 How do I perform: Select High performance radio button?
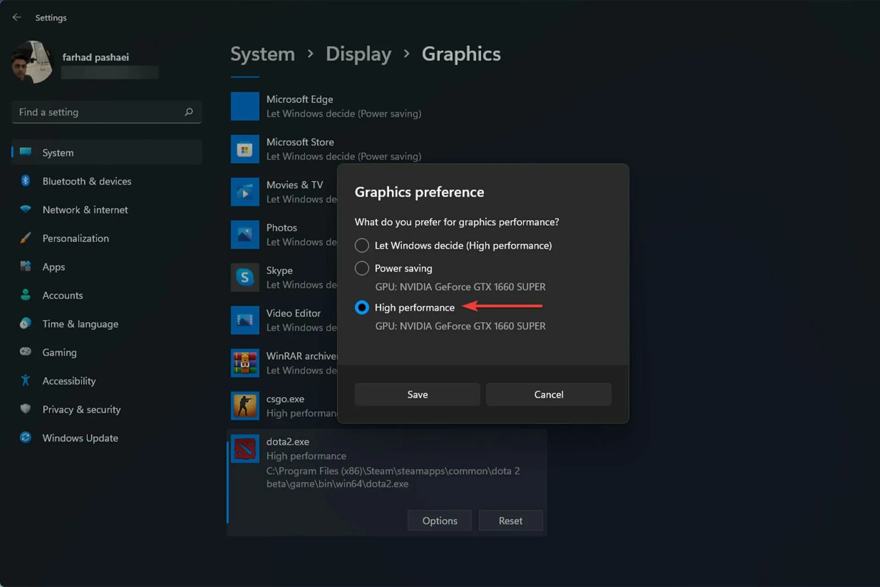(x=362, y=307)
